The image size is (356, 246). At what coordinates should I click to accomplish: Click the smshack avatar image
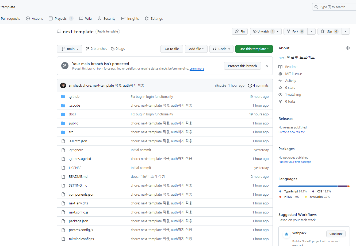pos(63,85)
